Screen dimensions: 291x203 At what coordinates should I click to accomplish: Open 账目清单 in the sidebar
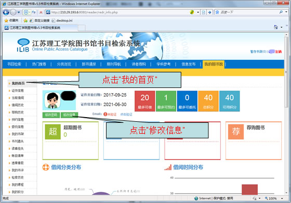(x=18, y=156)
